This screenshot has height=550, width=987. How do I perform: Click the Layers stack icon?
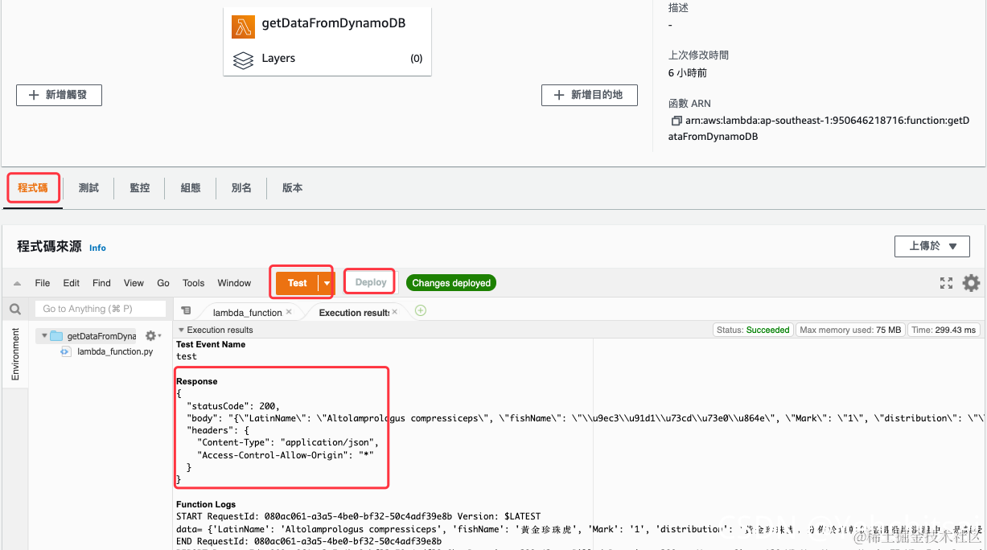[x=243, y=60]
